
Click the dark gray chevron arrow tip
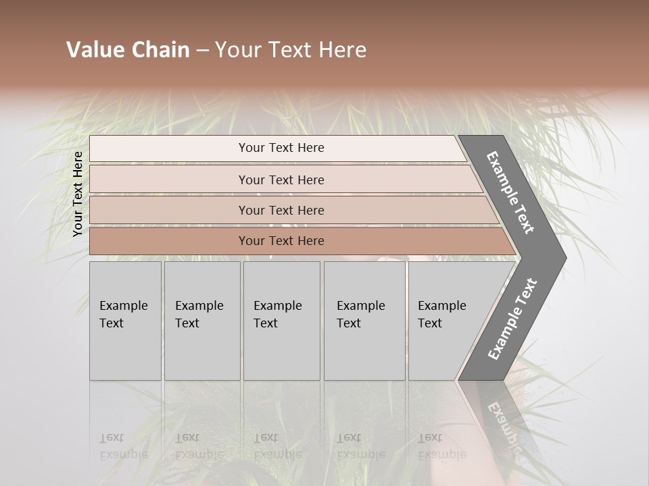pyautogui.click(x=554, y=258)
